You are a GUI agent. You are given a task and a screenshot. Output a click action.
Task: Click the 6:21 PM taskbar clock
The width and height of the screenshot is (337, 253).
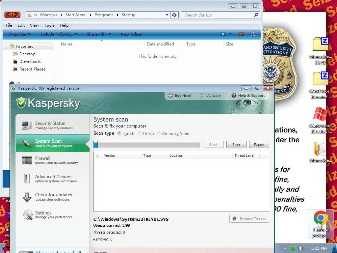click(x=319, y=248)
